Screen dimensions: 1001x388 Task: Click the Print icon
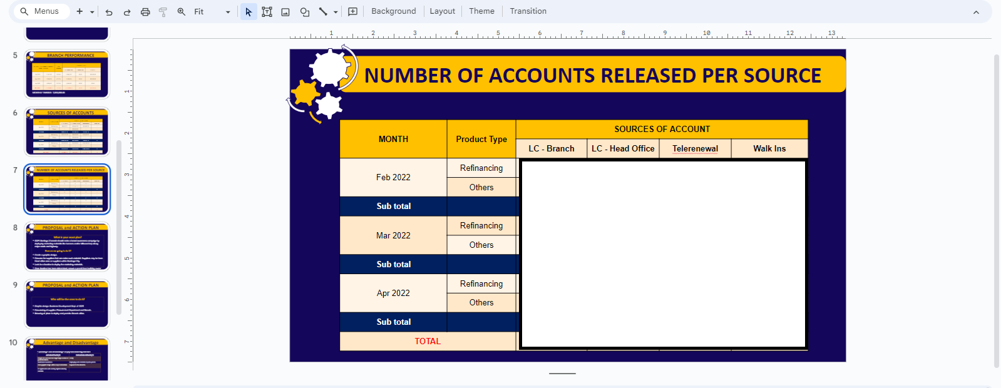(145, 12)
